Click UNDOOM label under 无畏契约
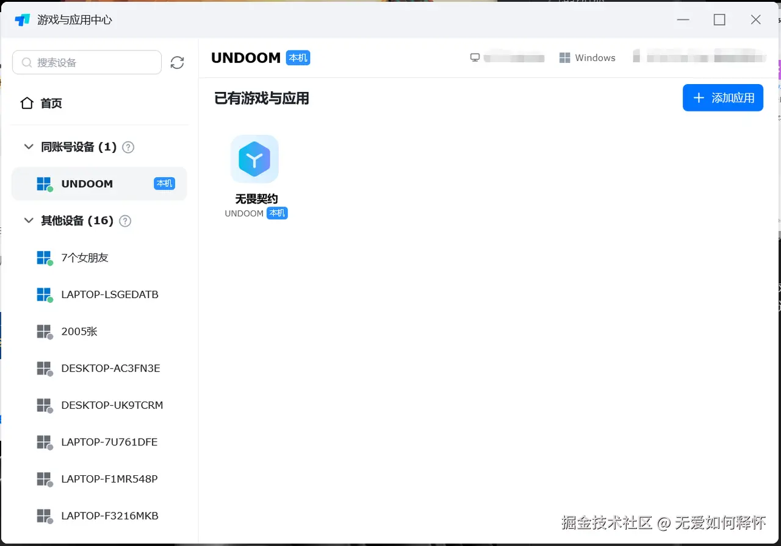The width and height of the screenshot is (781, 546). pyautogui.click(x=244, y=213)
